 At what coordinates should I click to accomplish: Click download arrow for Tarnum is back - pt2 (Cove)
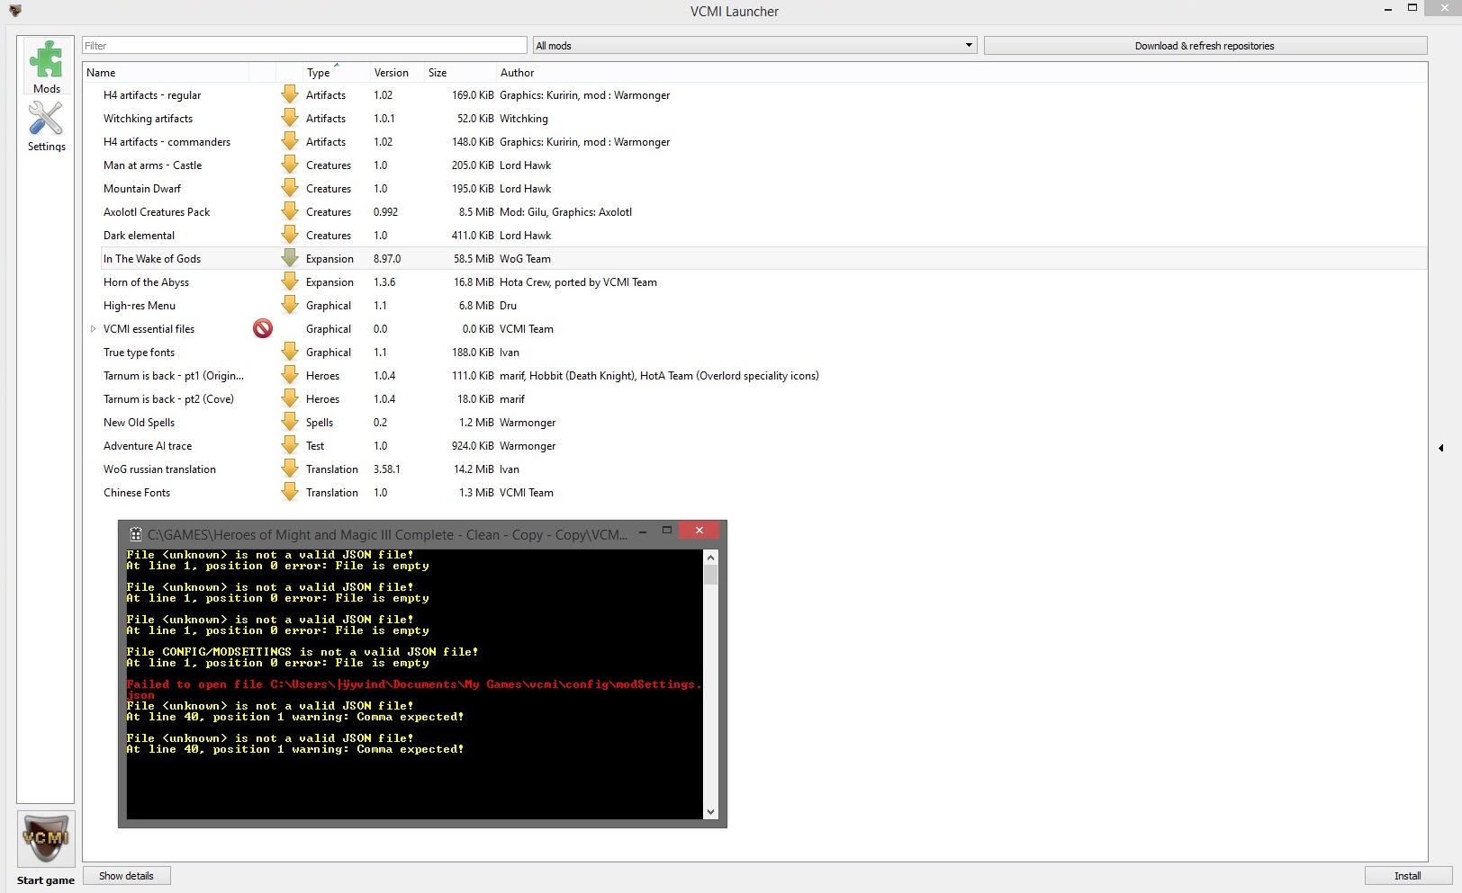(x=290, y=398)
